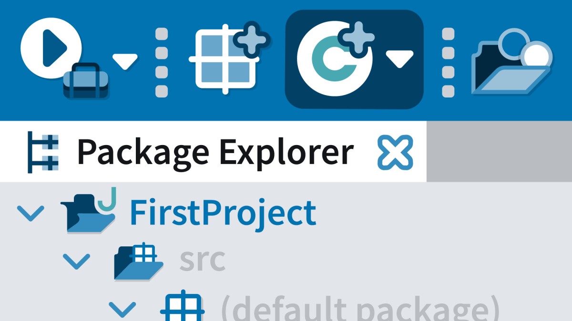The image size is (572, 321).
Task: Click the New Java Package icon
Action: 230,58
